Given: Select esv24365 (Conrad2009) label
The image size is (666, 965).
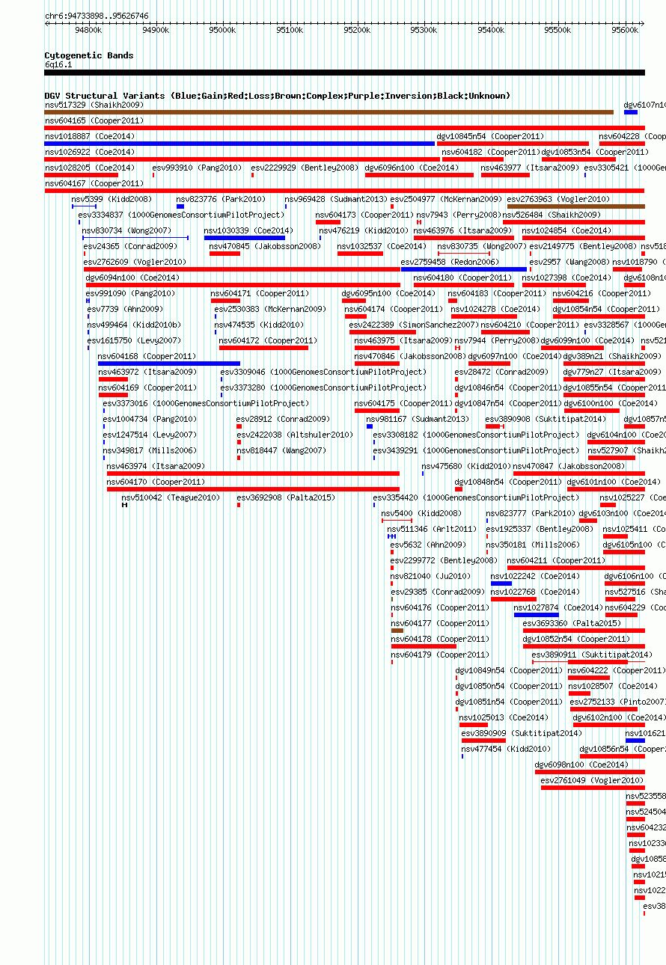Looking at the screenshot, I should click(130, 246).
